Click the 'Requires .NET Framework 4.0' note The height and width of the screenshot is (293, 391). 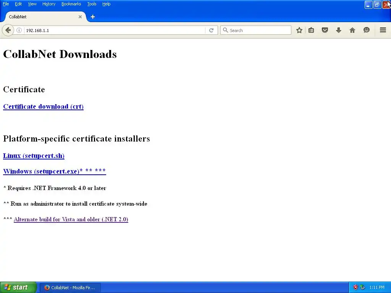click(55, 188)
